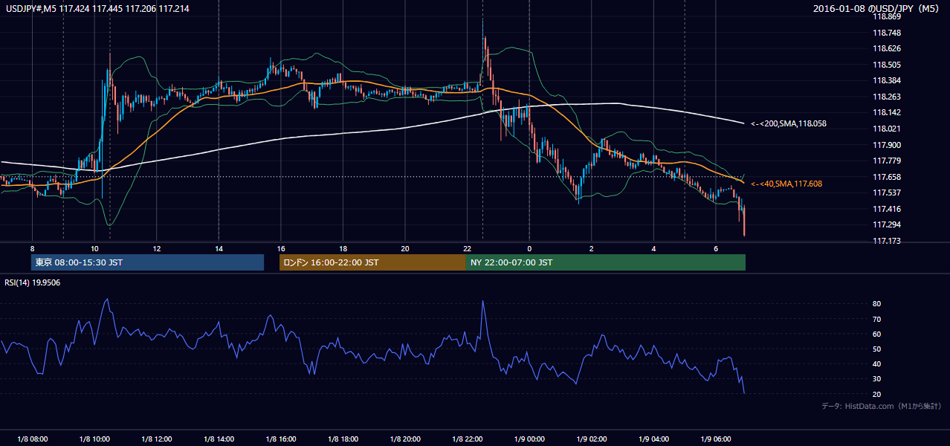Click the hour '12' tick on price chart axis
The width and height of the screenshot is (950, 446).
(x=156, y=248)
